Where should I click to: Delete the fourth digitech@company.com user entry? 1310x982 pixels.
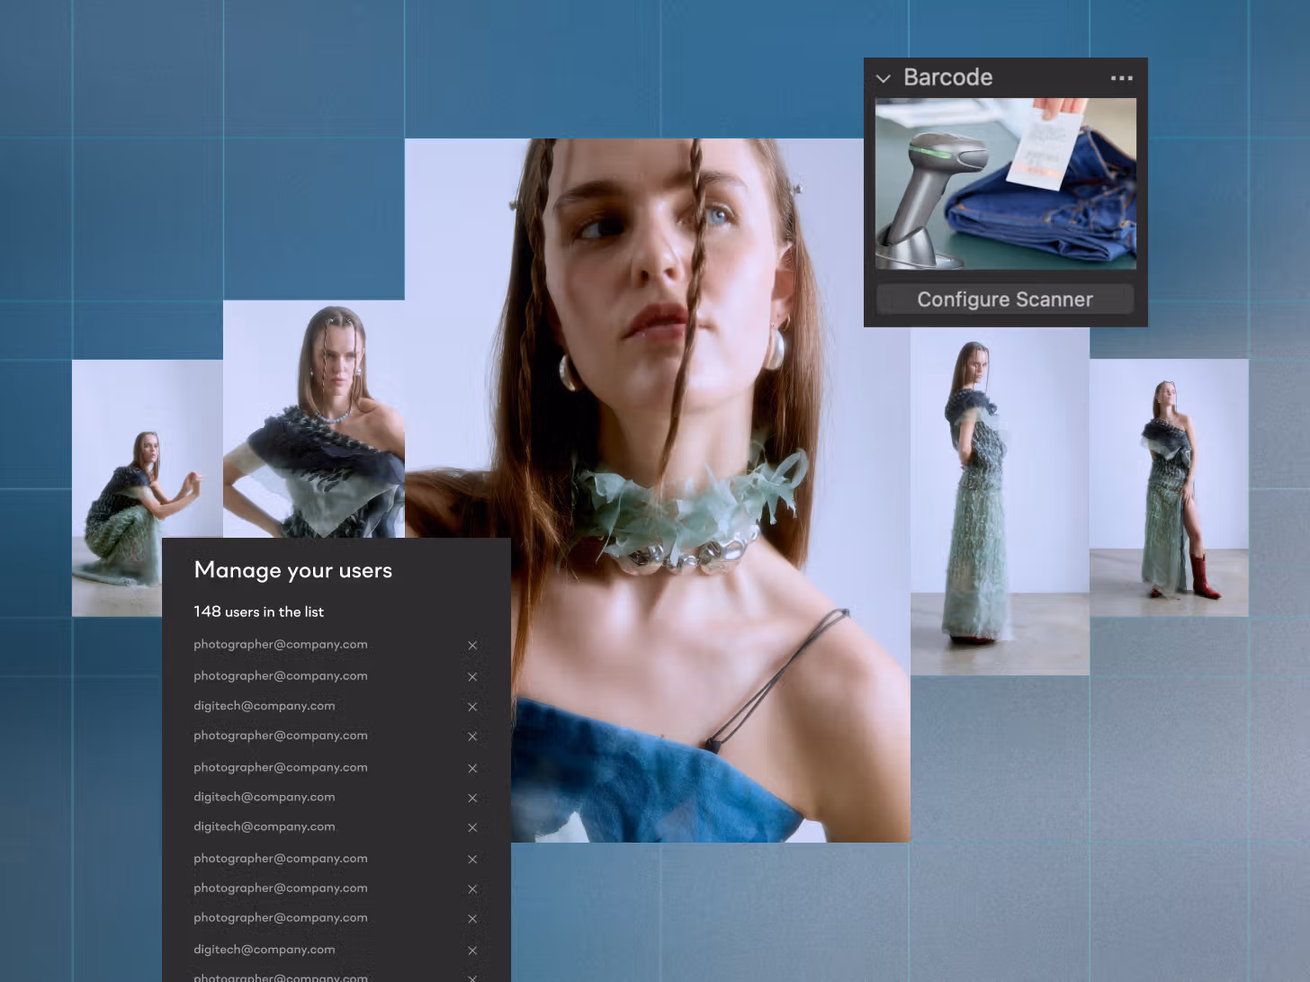(472, 951)
